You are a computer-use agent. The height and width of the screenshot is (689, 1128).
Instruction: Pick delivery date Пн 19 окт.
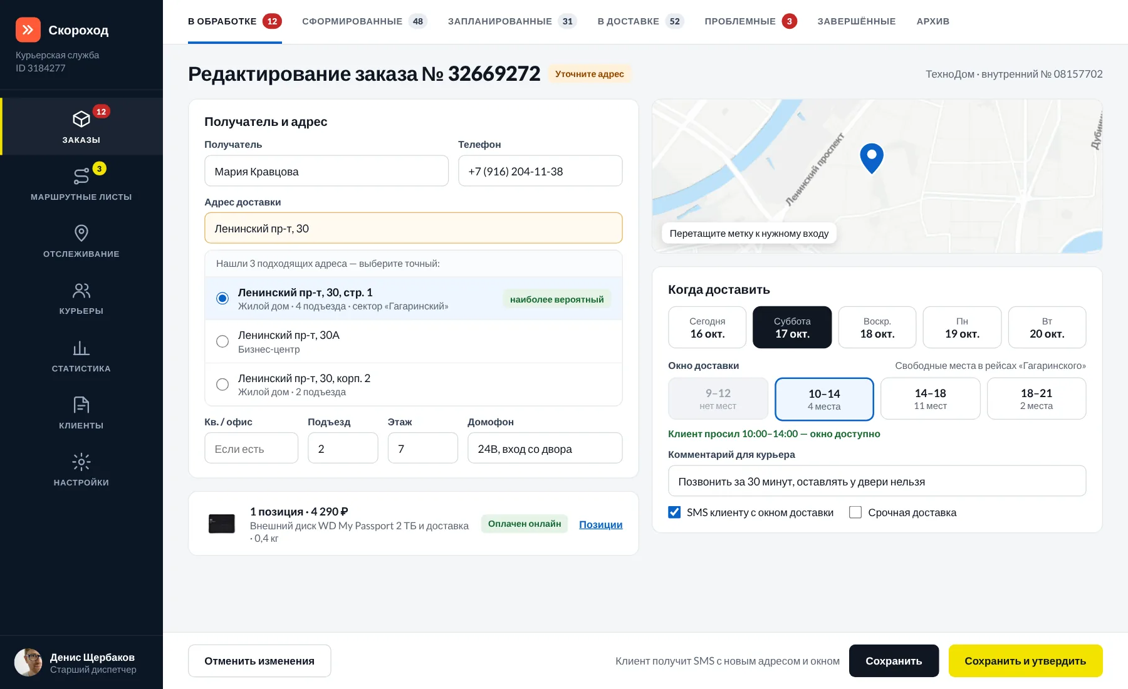[x=962, y=327]
